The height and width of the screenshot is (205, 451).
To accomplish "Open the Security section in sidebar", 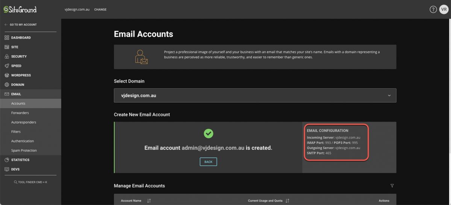I will click(x=19, y=56).
